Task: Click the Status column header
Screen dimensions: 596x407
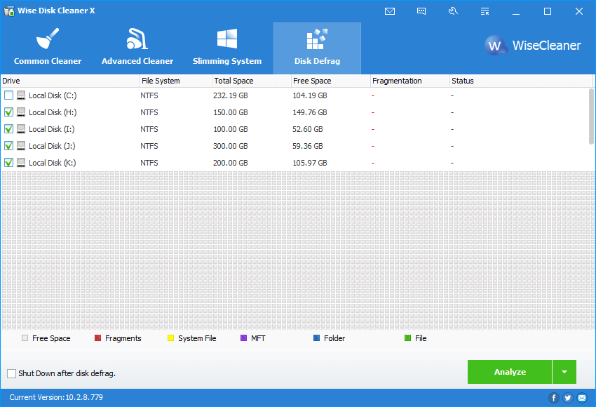Action: point(521,81)
